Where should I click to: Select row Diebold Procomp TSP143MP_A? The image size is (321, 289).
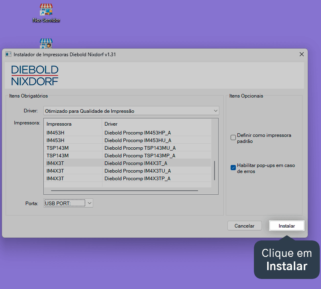[127, 156]
